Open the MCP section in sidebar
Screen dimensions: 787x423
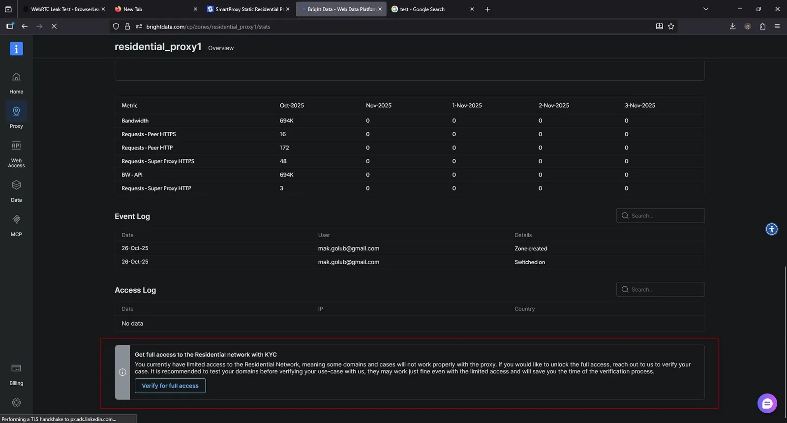point(16,225)
